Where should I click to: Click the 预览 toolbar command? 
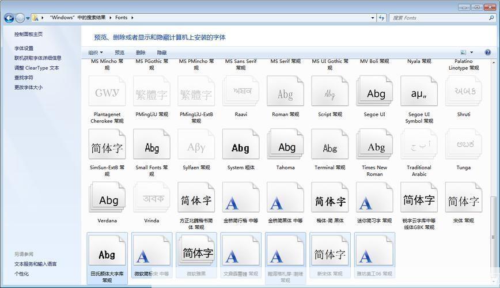120,52
